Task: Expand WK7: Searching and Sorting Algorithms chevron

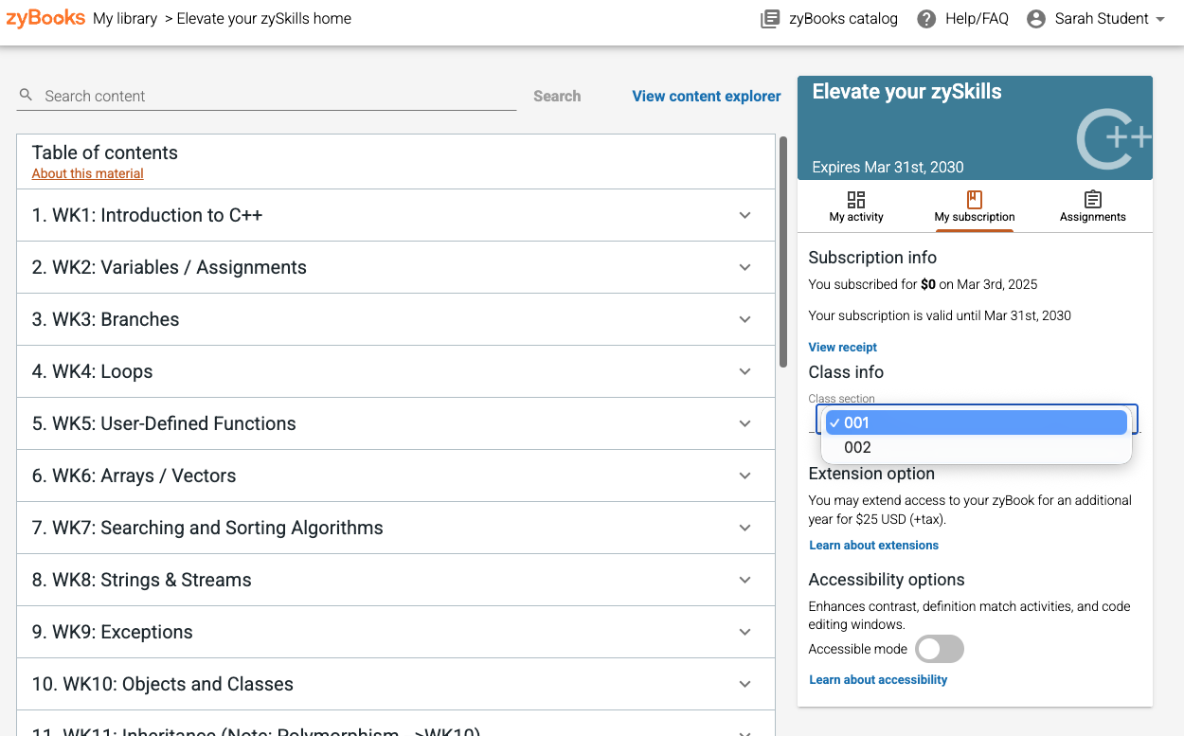Action: [745, 528]
